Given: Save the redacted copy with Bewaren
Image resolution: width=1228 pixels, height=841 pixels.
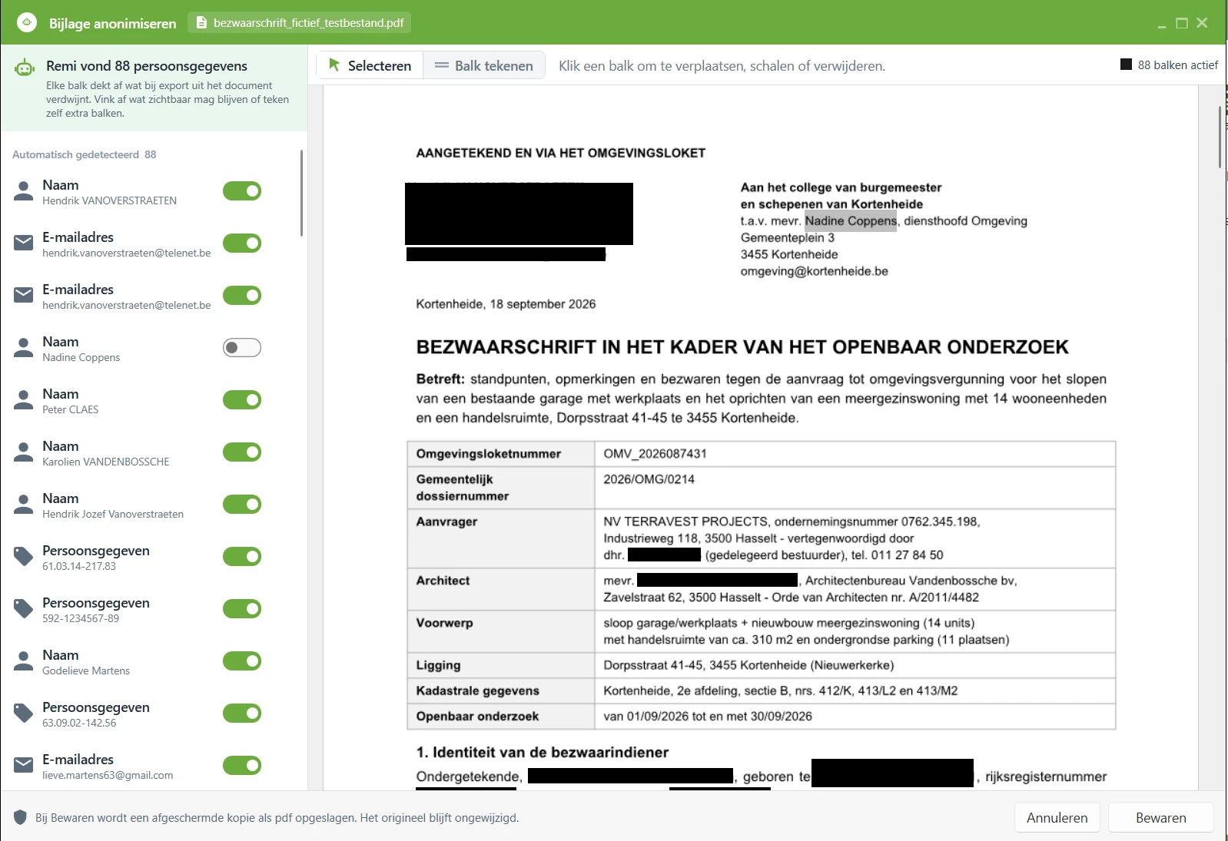Looking at the screenshot, I should click(1161, 818).
